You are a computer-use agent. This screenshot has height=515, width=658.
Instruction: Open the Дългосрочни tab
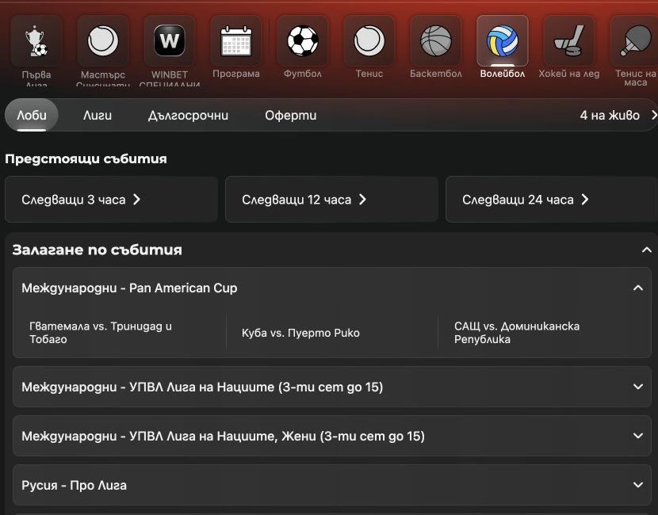pos(188,115)
